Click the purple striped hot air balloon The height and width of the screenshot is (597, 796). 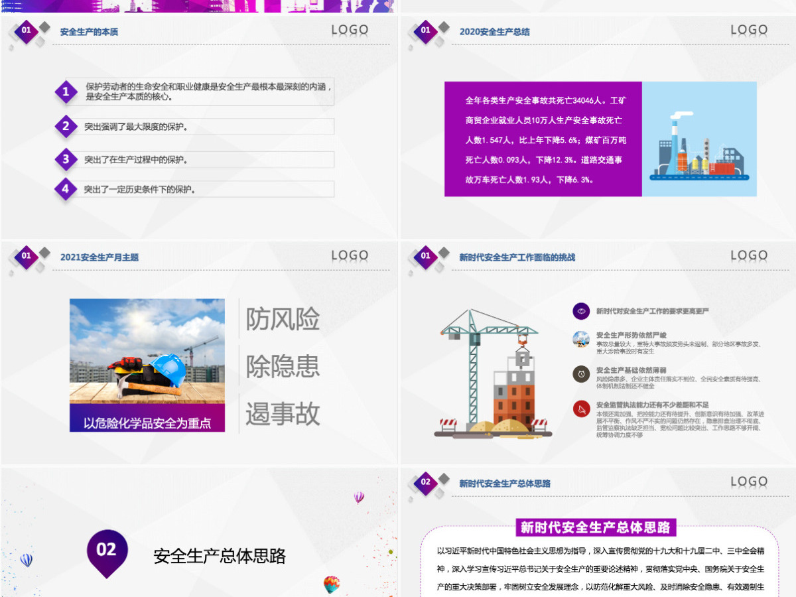(x=359, y=497)
